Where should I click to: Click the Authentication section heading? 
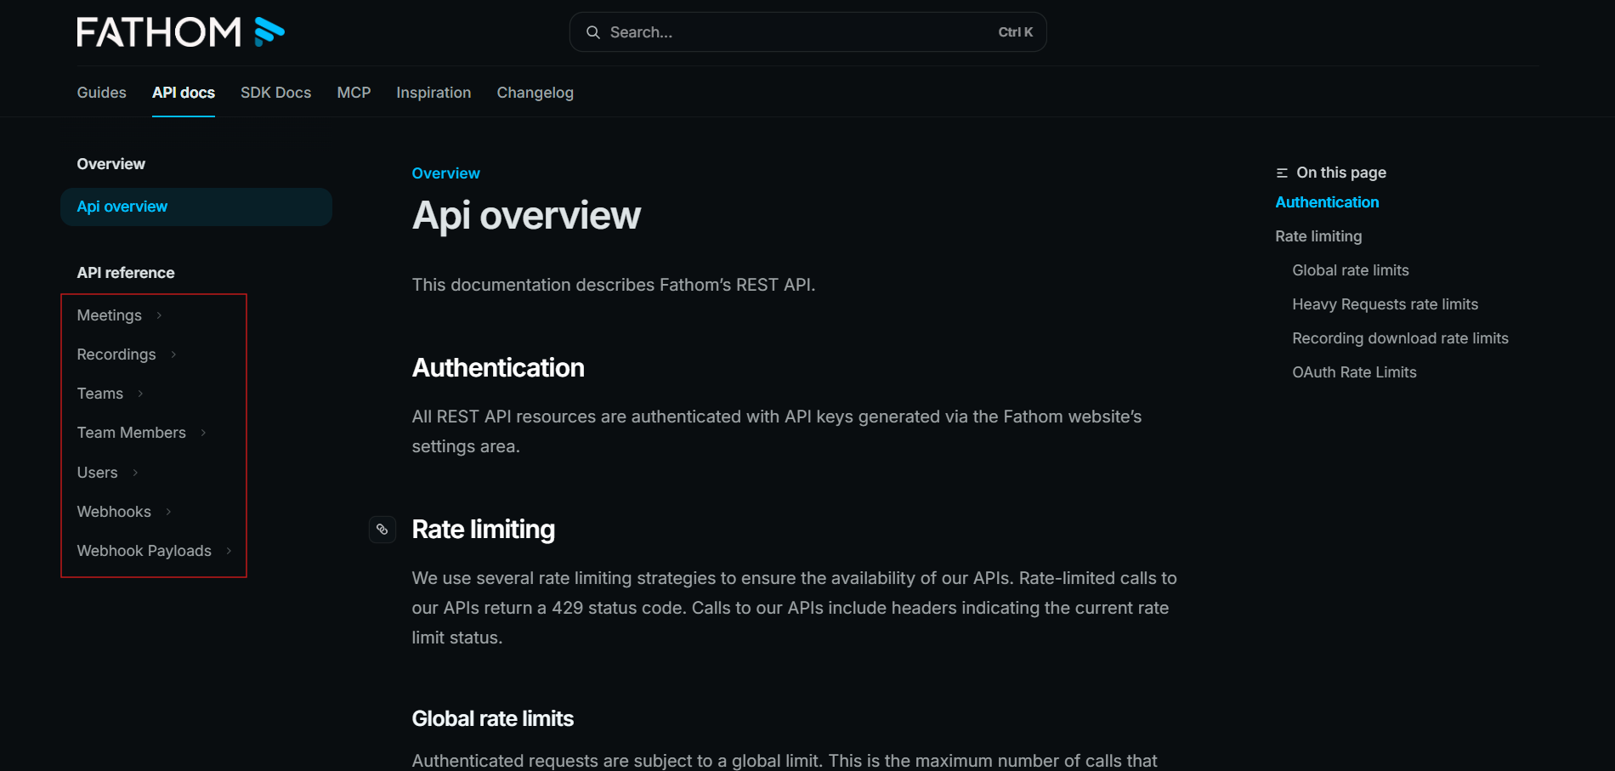498,368
